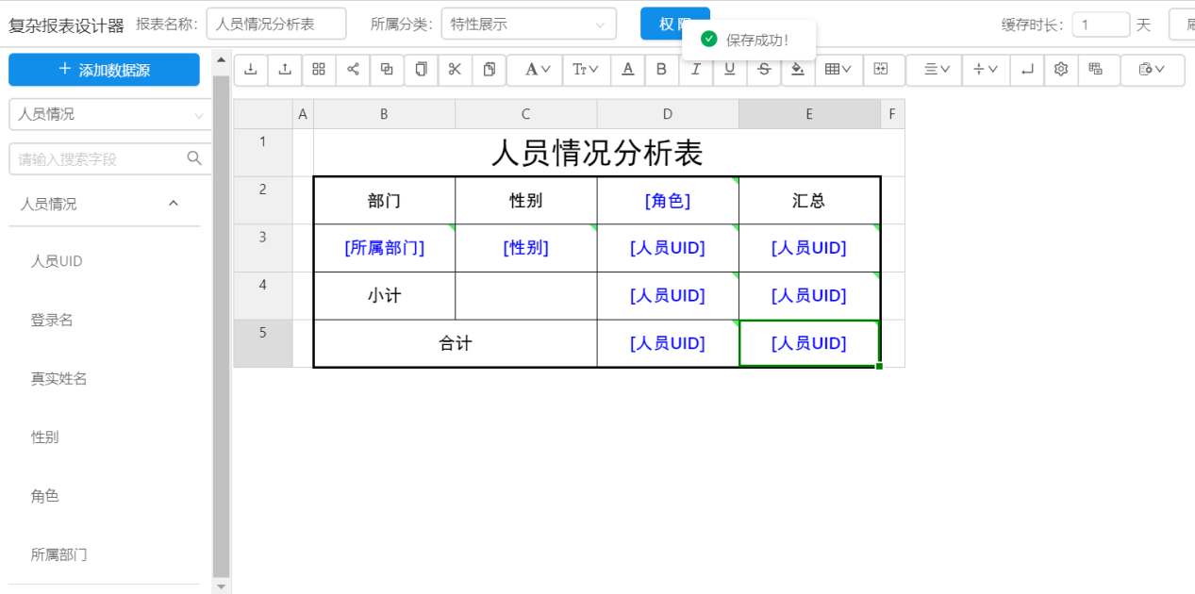Screen dimensions: 1195x594
Task: Toggle bold formatting
Action: (661, 70)
